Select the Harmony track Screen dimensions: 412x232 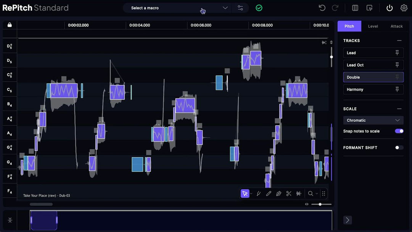[x=373, y=89]
